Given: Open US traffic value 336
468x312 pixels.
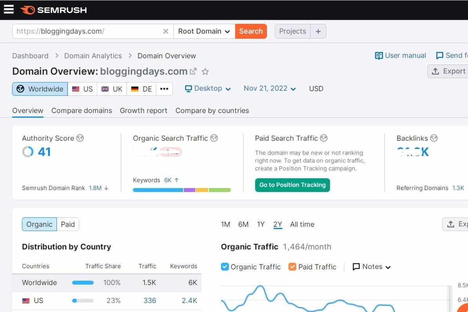Looking at the screenshot, I should click(x=150, y=301).
